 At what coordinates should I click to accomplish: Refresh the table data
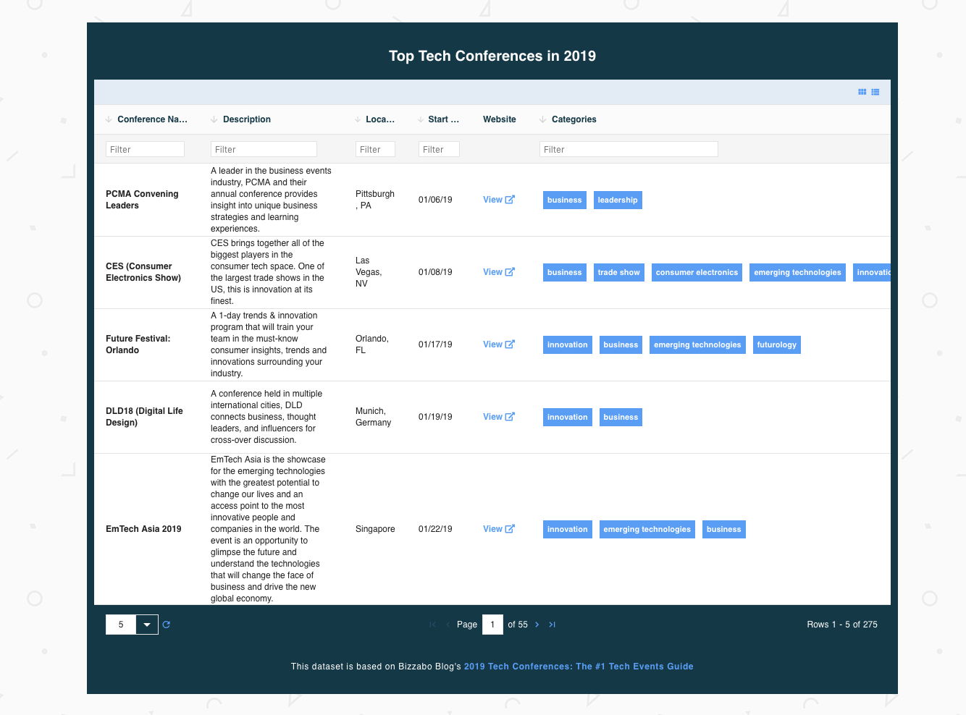coord(166,625)
